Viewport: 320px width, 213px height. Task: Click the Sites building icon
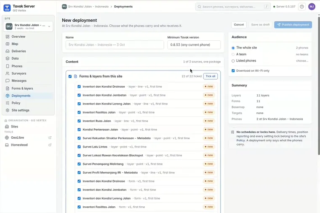click(x=7, y=127)
